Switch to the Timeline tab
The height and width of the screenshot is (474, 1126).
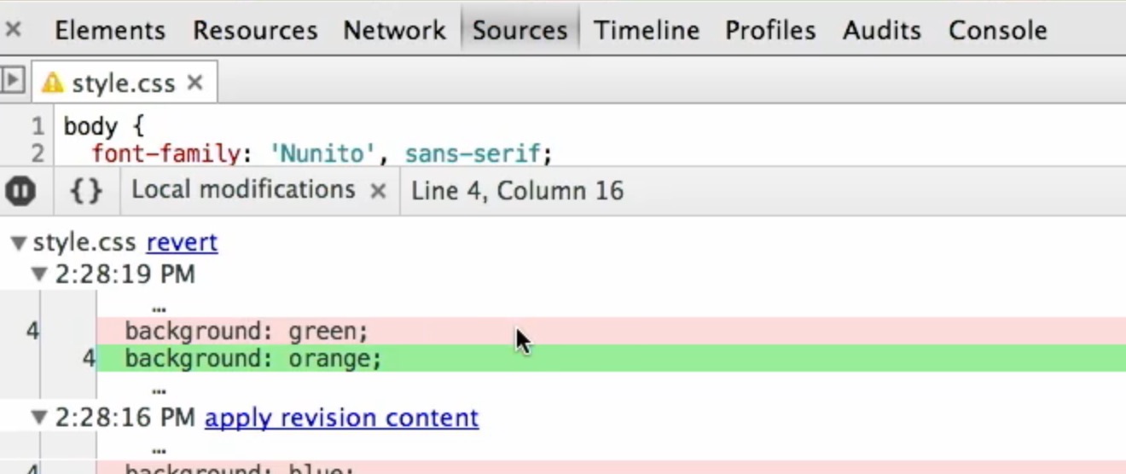[x=647, y=31]
